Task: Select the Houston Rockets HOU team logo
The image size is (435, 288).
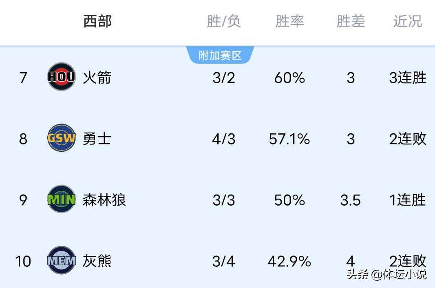Action: click(x=62, y=78)
